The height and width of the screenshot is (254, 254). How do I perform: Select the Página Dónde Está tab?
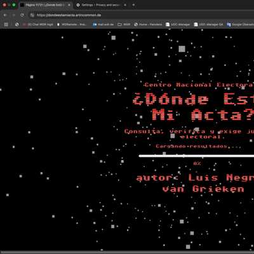[45, 5]
